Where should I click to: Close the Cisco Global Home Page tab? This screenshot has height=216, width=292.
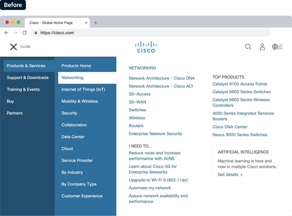click(x=86, y=23)
